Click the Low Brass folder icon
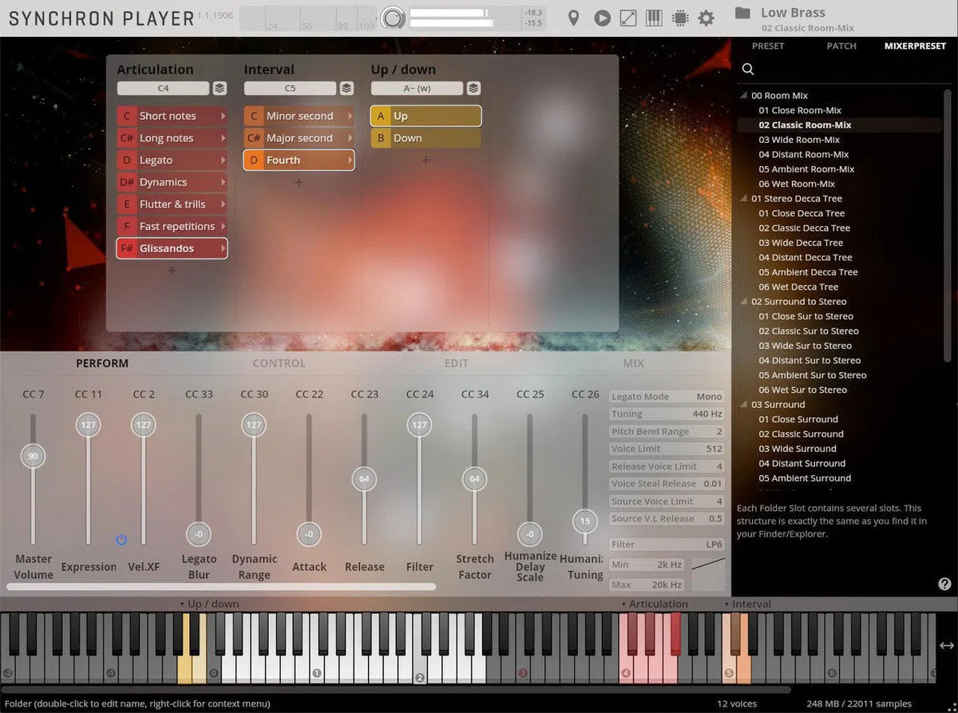 (742, 13)
